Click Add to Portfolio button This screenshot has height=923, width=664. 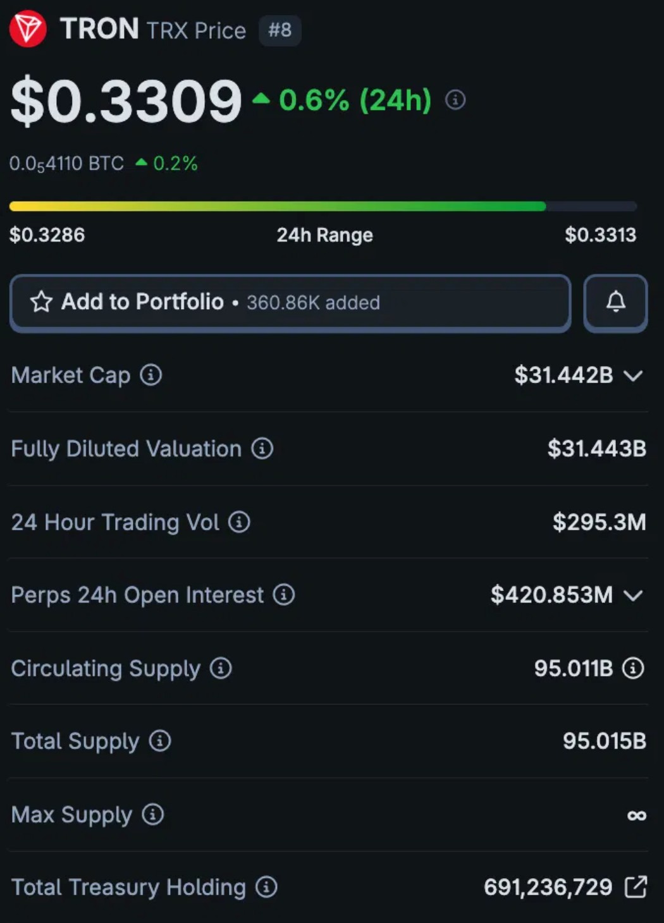(290, 303)
